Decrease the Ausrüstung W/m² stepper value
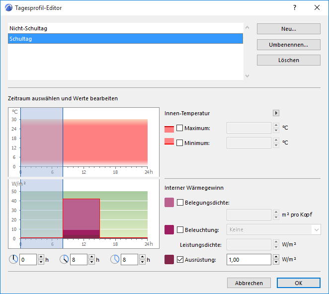 coord(276,262)
